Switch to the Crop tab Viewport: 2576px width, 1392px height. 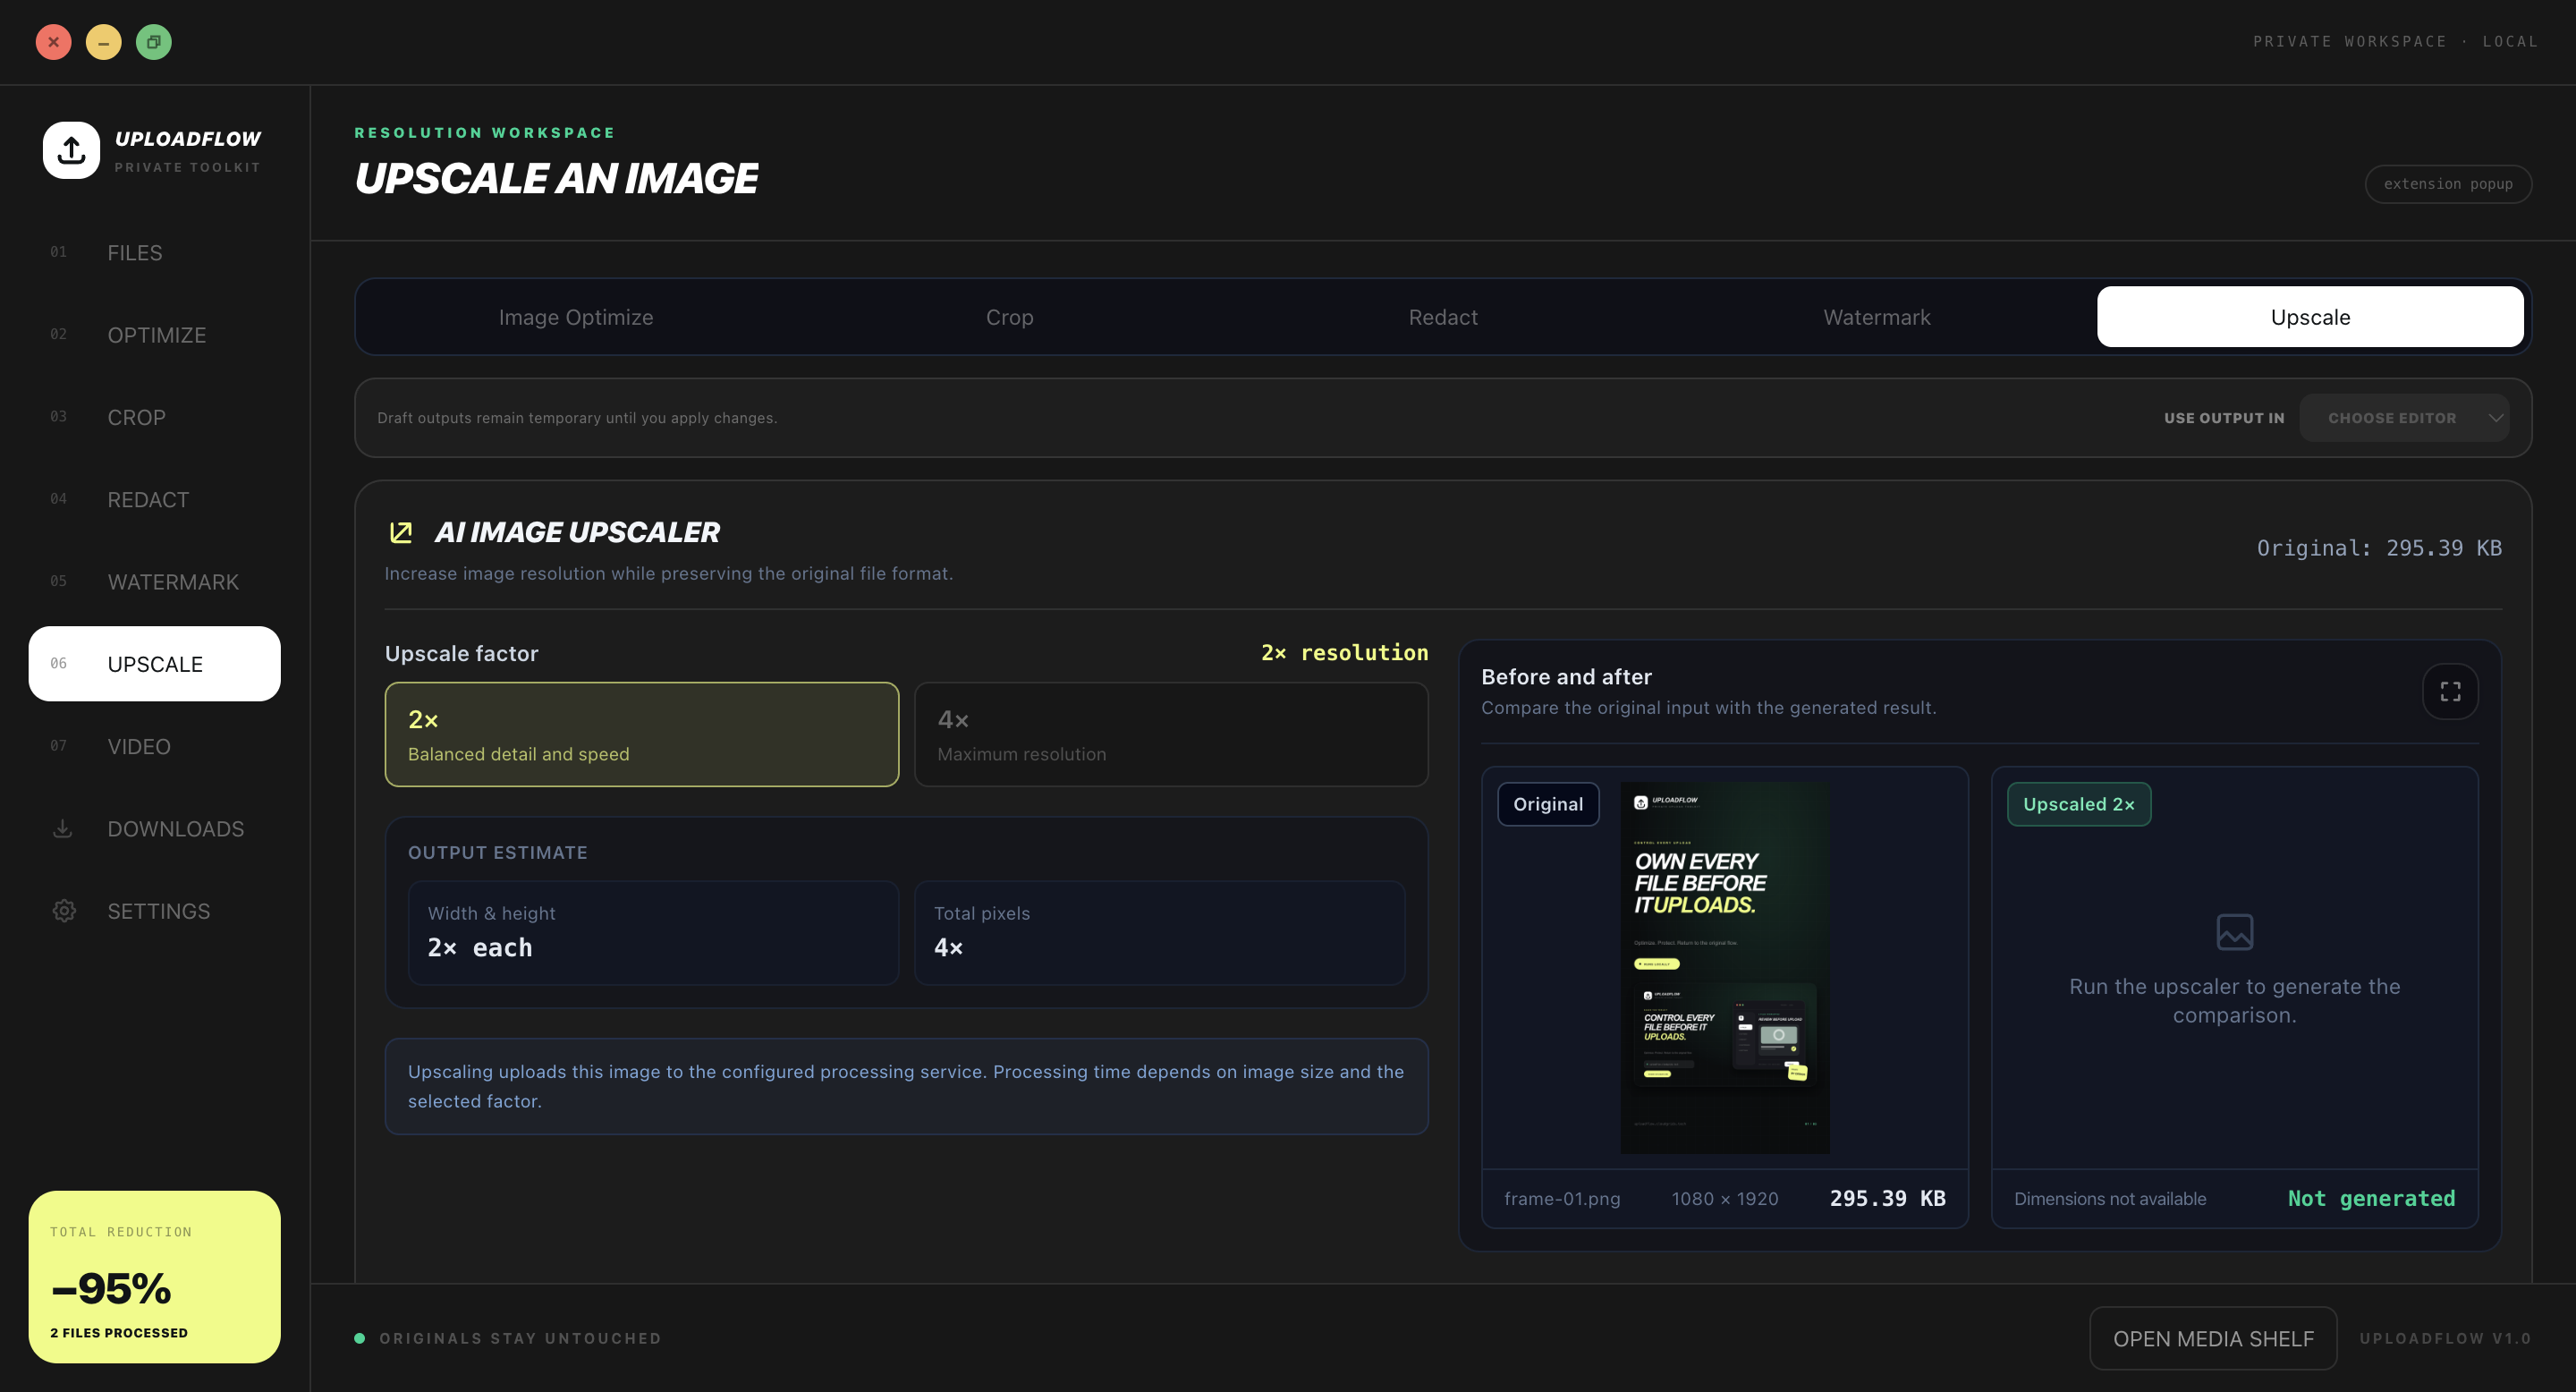coord(1010,317)
